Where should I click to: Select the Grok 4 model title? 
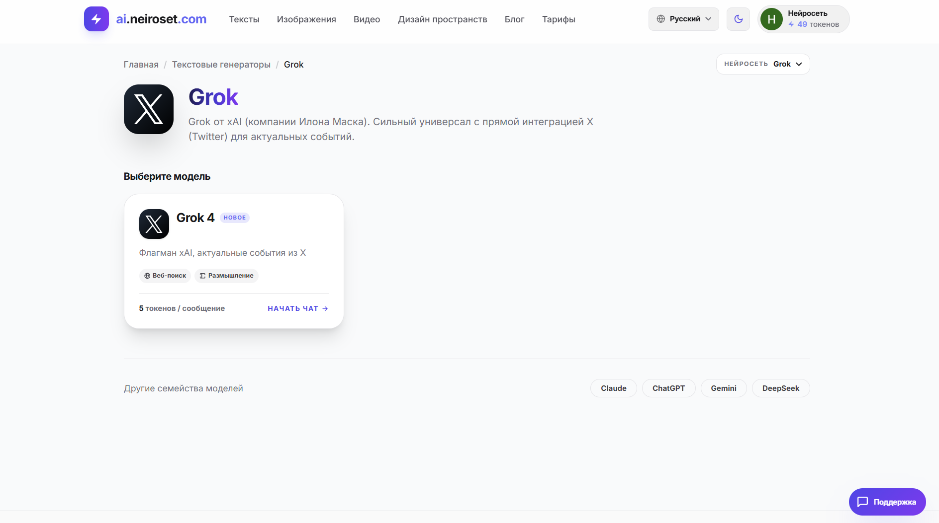[x=195, y=218]
